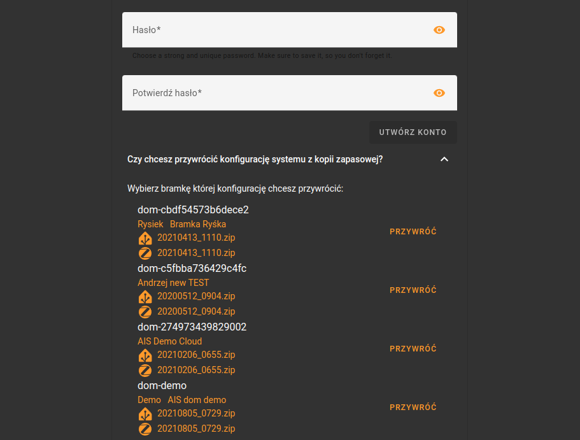The height and width of the screenshot is (440, 580).
Task: Restore the Andrzej new TEST gateway
Action: pyautogui.click(x=413, y=290)
